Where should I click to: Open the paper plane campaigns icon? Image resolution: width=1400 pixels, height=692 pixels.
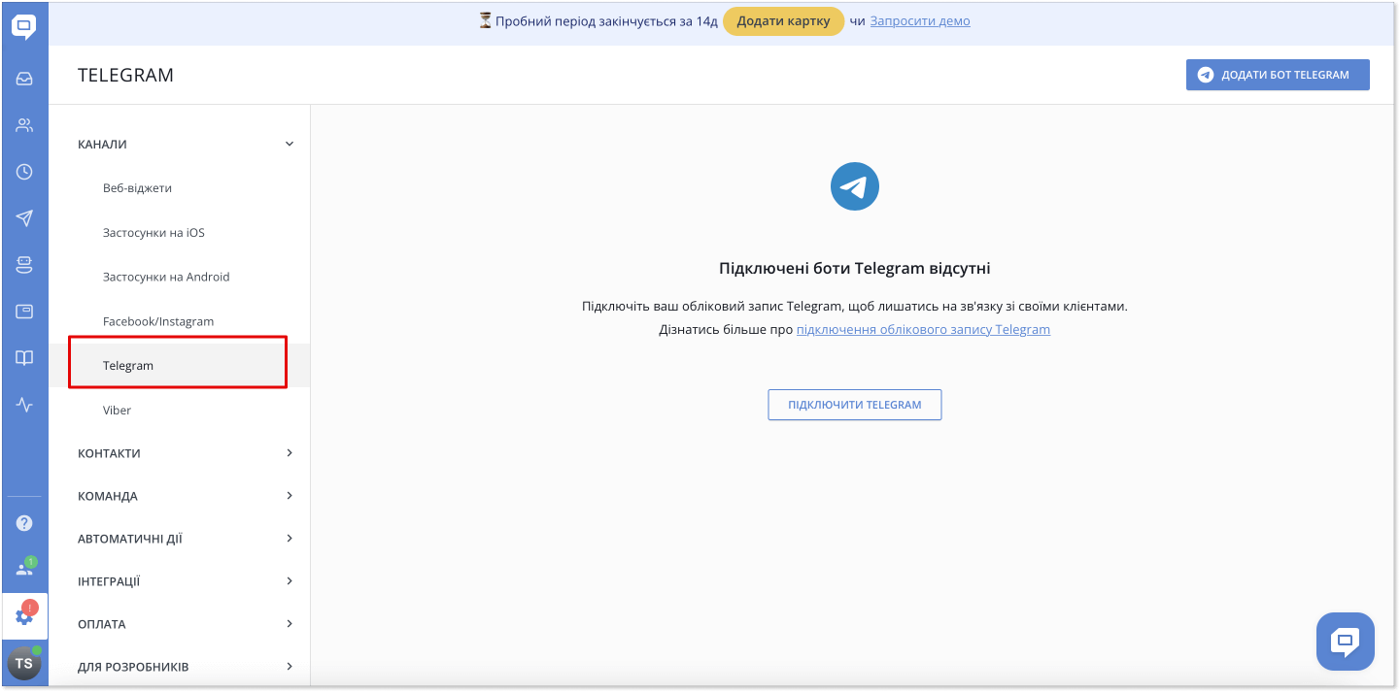pos(24,217)
